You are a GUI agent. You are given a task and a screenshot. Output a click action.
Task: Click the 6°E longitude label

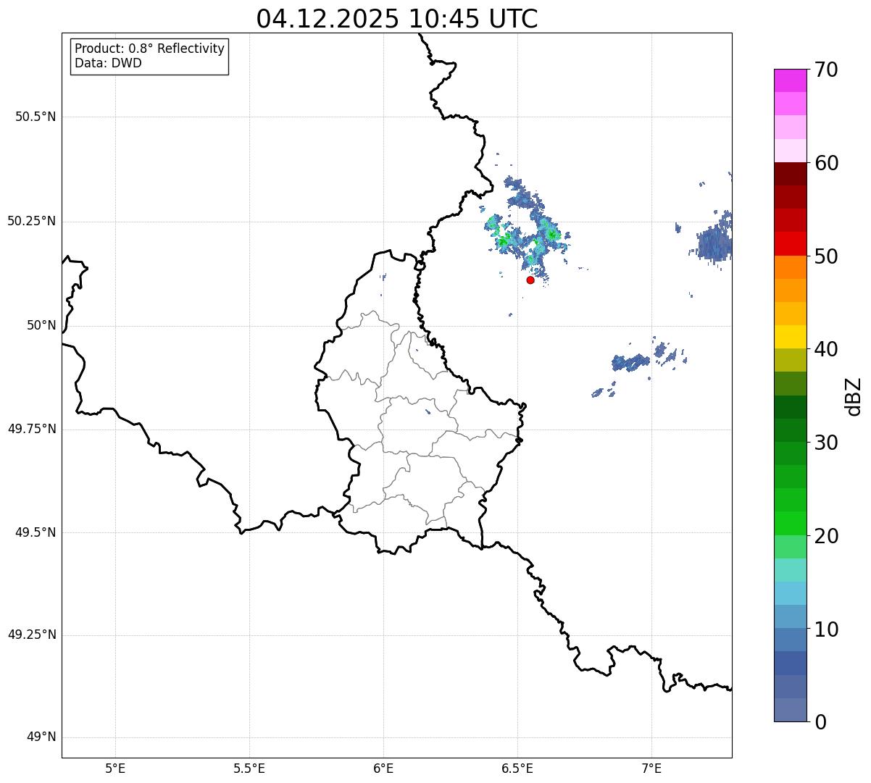[x=383, y=768]
